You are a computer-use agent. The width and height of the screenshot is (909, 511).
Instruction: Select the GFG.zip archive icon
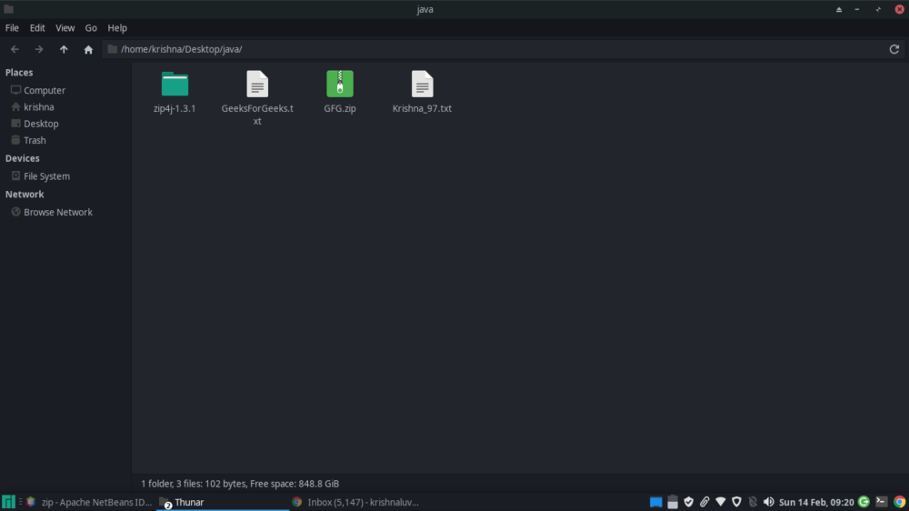click(x=340, y=84)
